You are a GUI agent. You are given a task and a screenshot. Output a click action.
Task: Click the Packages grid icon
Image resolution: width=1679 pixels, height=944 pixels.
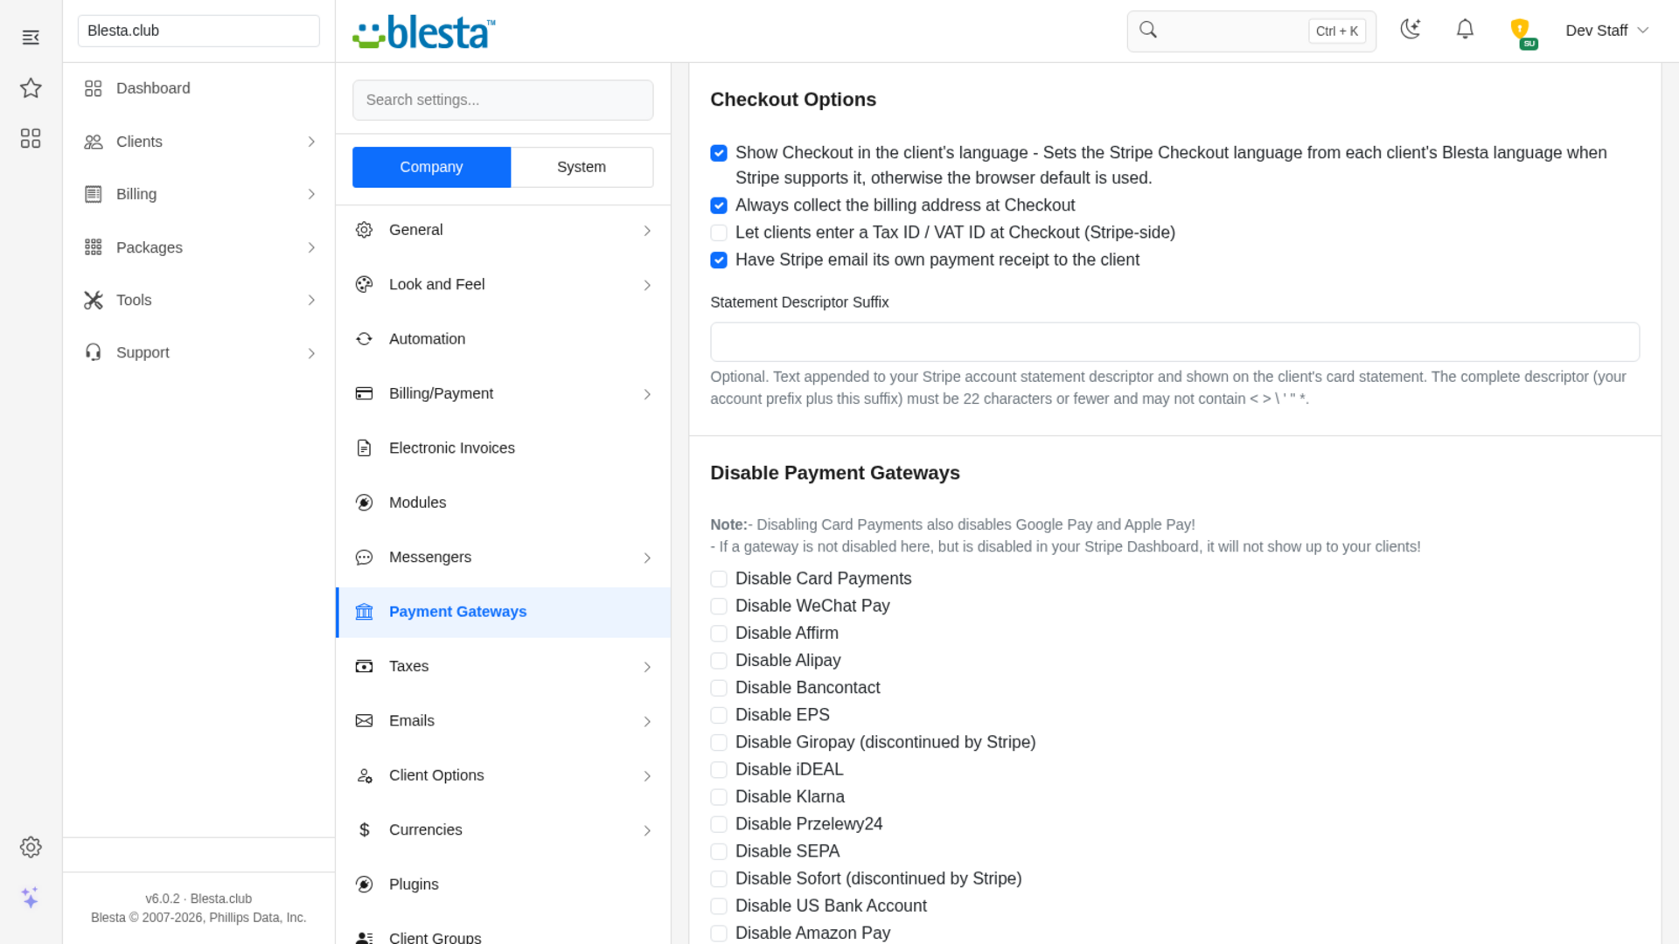(x=93, y=247)
